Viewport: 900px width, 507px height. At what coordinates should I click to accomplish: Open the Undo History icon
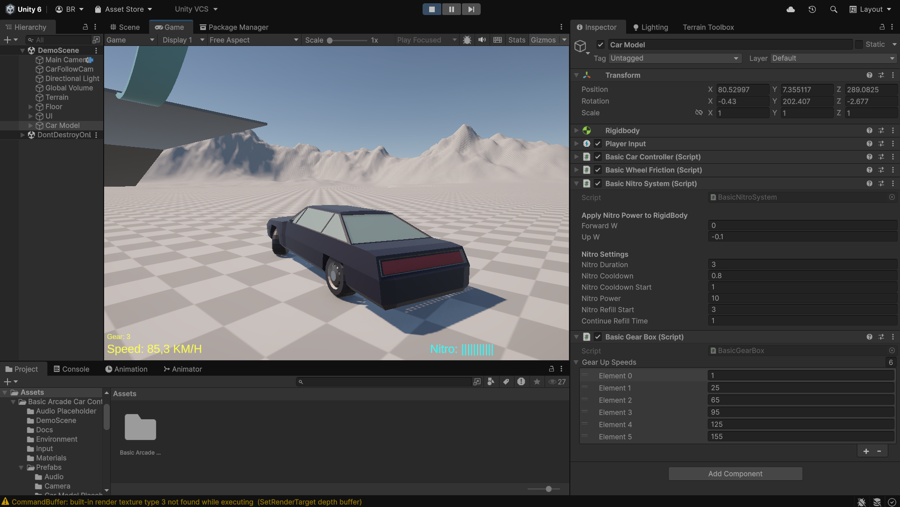pos(812,9)
